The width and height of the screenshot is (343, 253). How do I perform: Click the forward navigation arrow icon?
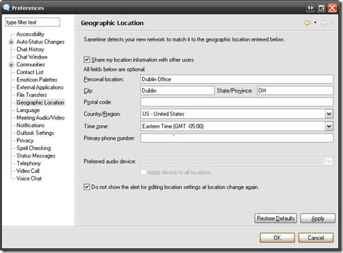coord(324,23)
